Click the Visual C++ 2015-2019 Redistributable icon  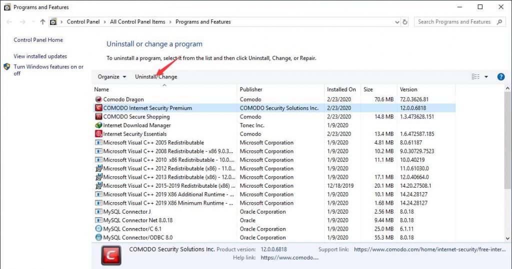point(98,186)
